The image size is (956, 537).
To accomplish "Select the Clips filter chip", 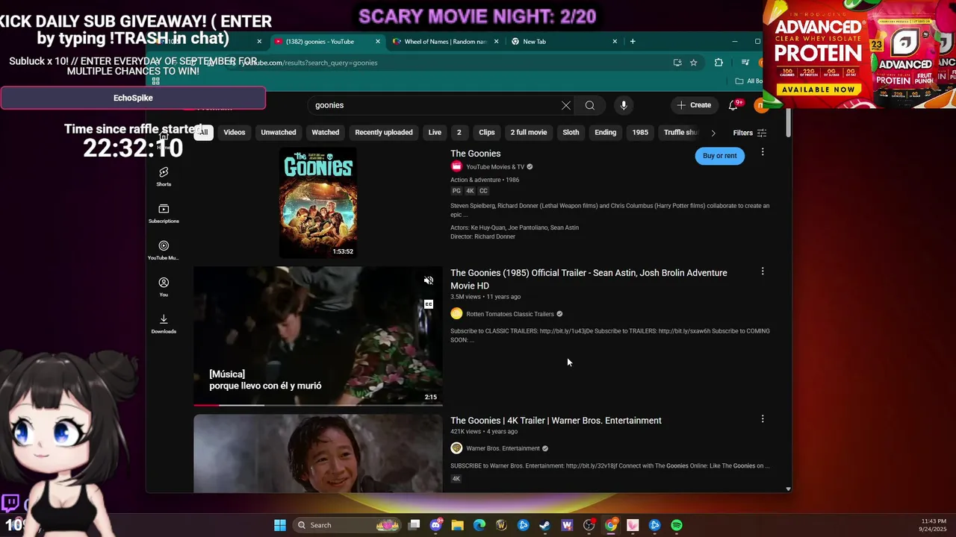I will click(x=487, y=133).
